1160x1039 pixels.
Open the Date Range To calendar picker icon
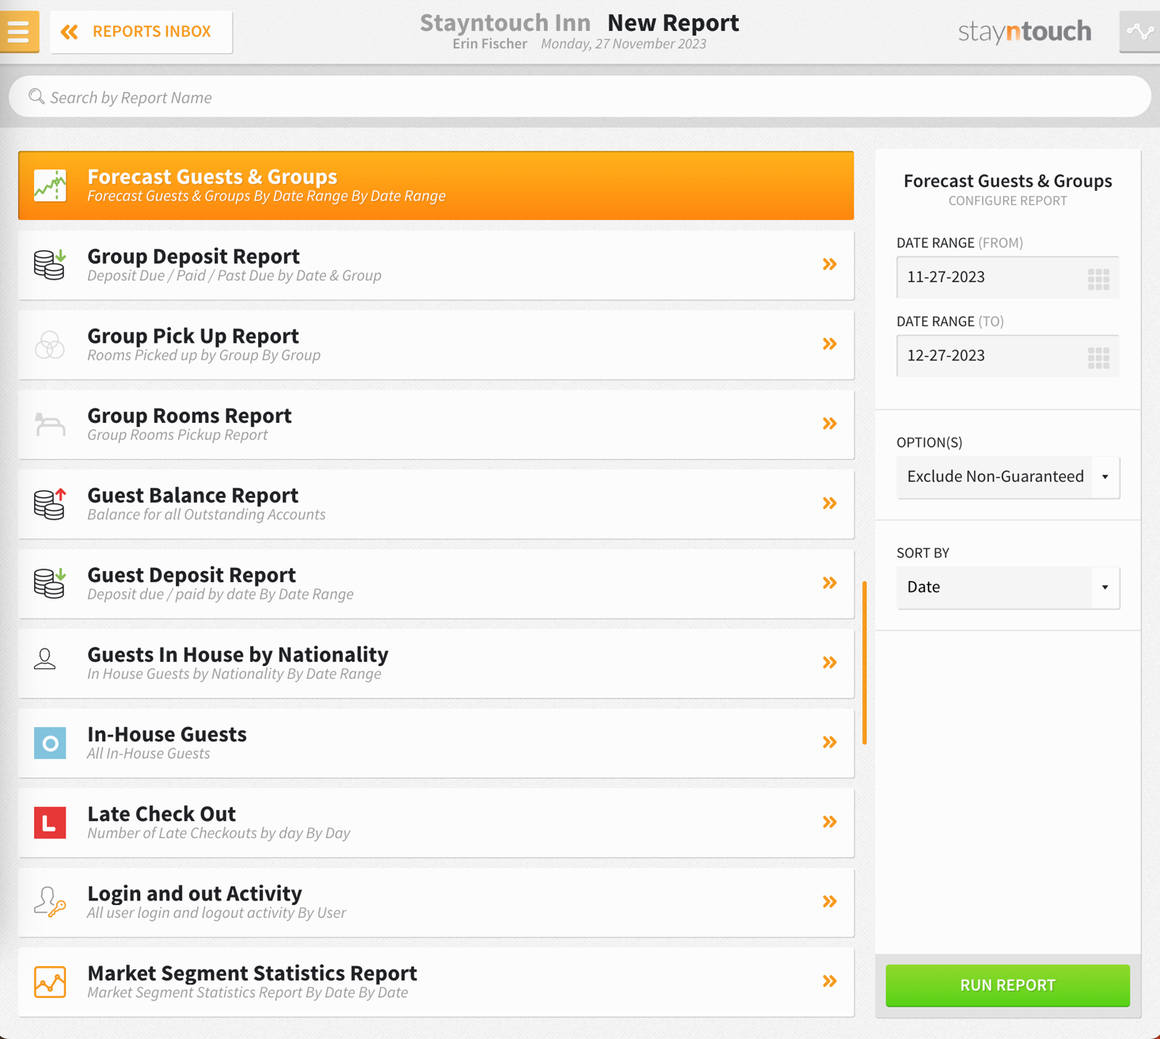pyautogui.click(x=1098, y=358)
